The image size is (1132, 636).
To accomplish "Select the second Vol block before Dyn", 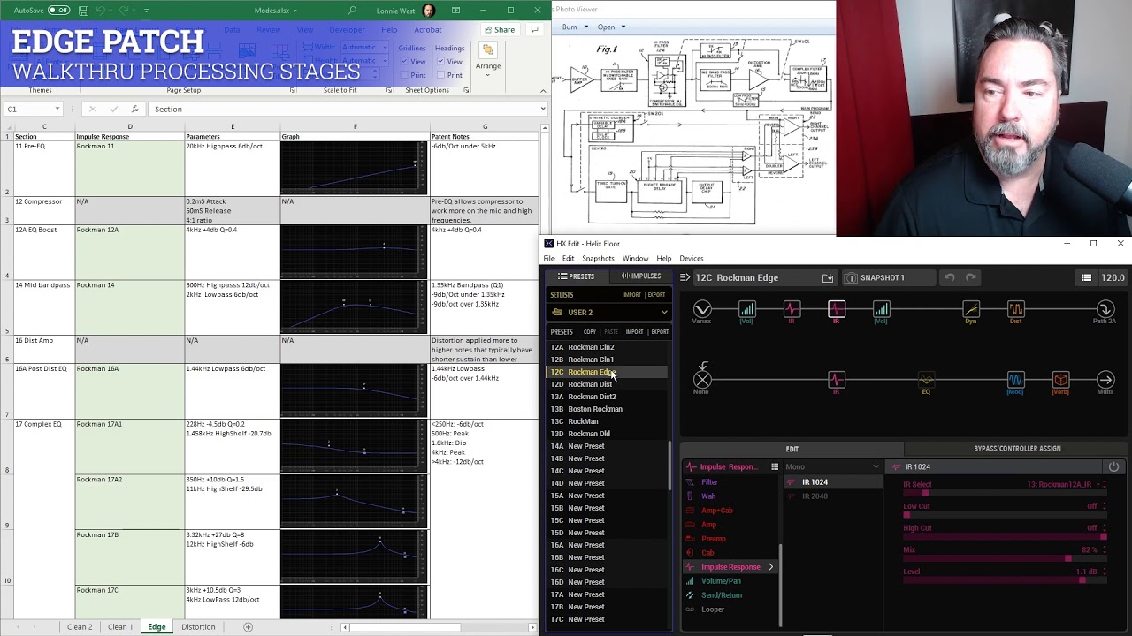I will (882, 309).
